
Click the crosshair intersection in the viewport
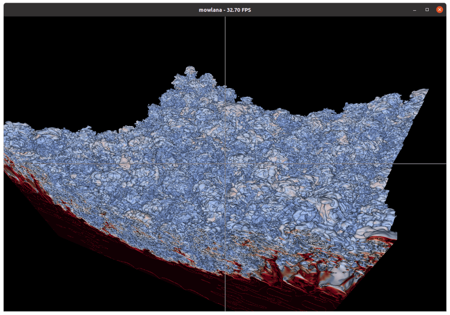coord(225,164)
